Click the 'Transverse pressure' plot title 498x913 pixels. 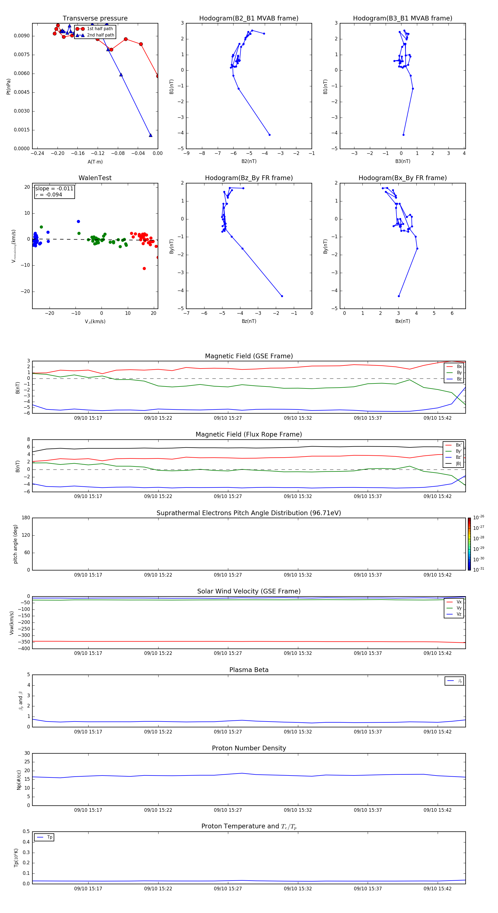pos(95,18)
